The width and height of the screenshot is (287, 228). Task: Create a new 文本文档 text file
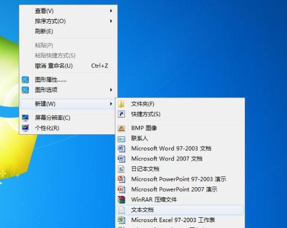[x=180, y=210]
